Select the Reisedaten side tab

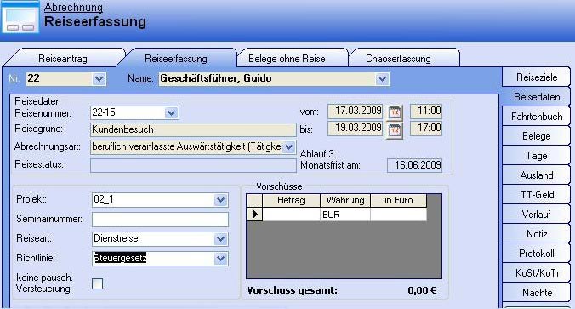(x=537, y=97)
